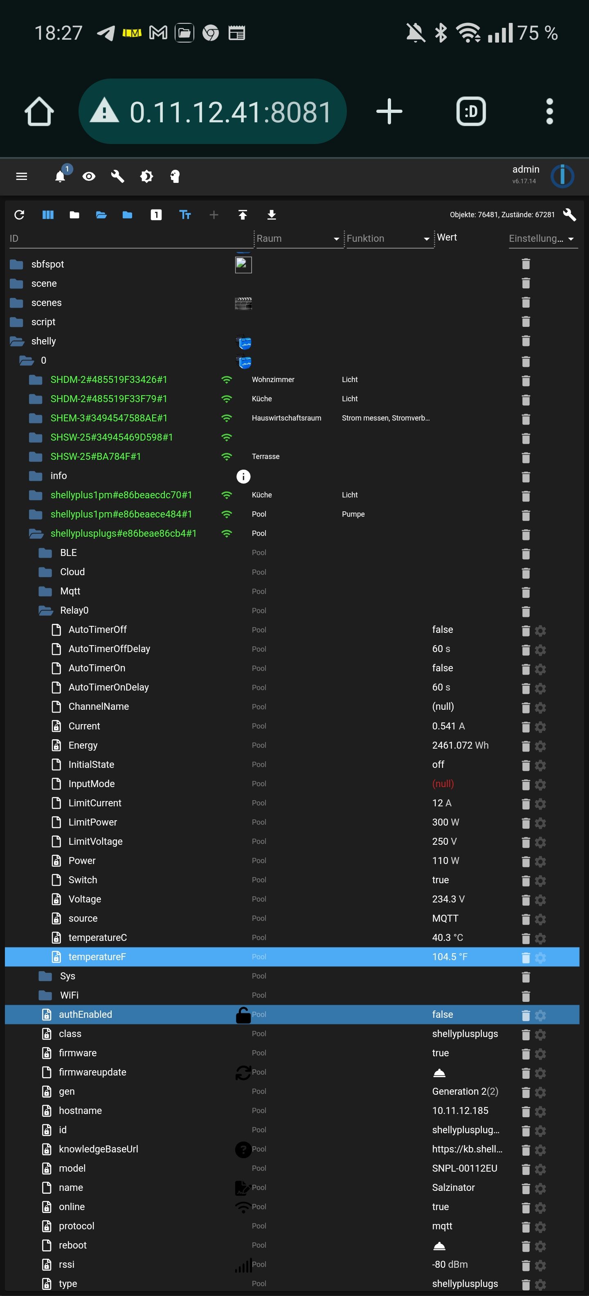Edit the Switch value true
The image size is (589, 1296).
coord(441,880)
